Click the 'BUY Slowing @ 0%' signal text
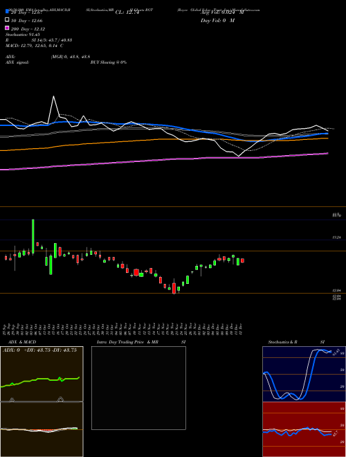This screenshot has width=346, height=457. [x=109, y=62]
